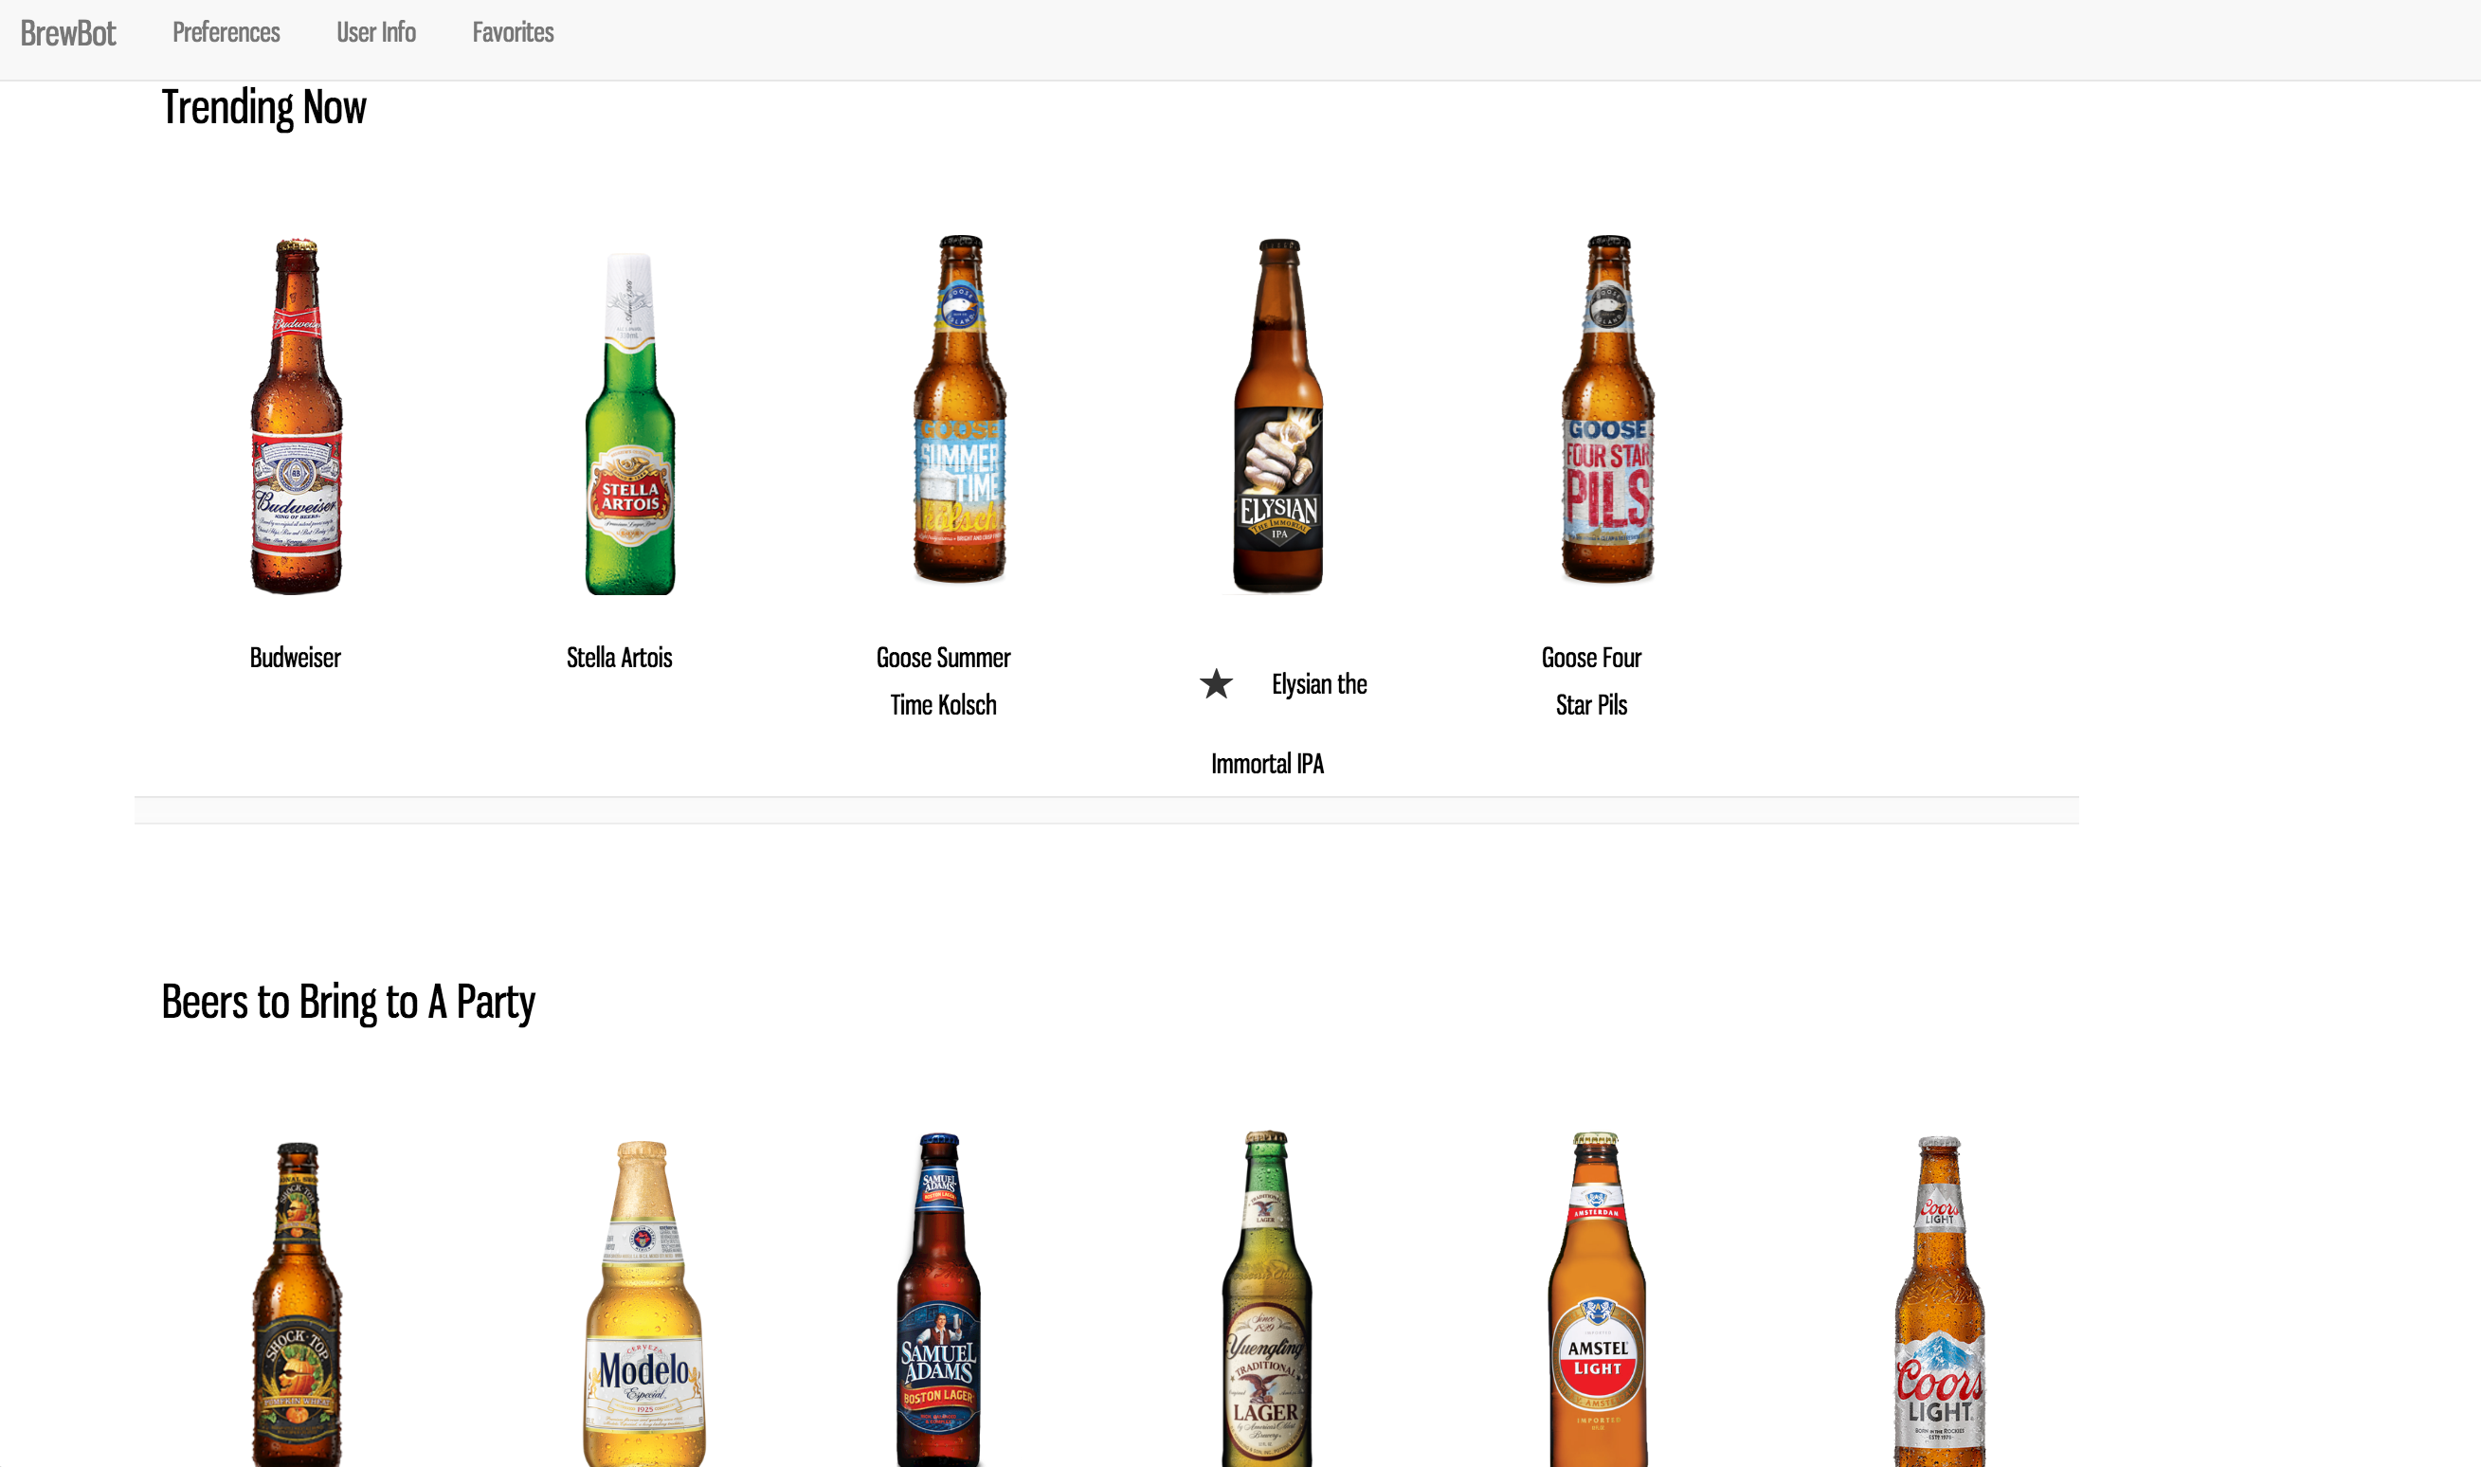Click the Elysian Immortal IPA bottle

pyautogui.click(x=1278, y=416)
